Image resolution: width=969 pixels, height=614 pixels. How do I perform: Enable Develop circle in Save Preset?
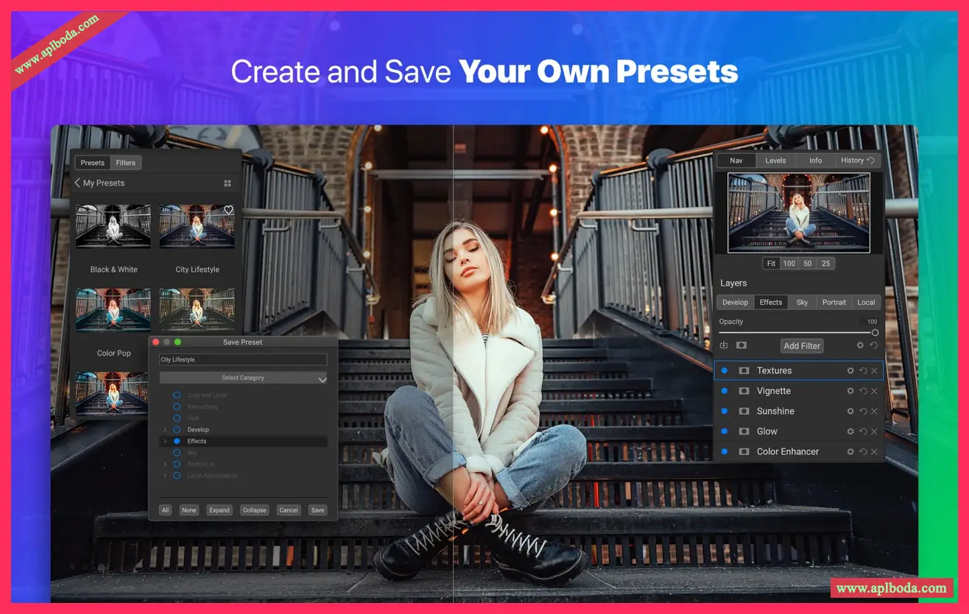coord(177,429)
